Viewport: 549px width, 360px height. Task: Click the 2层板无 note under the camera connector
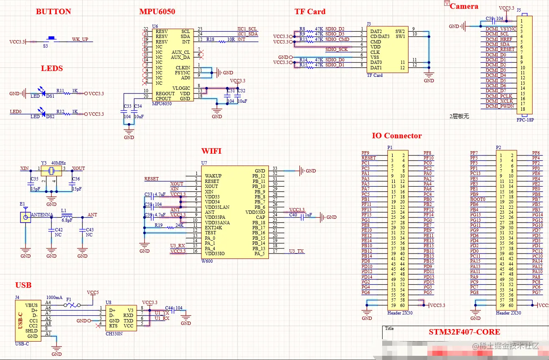pyautogui.click(x=459, y=117)
